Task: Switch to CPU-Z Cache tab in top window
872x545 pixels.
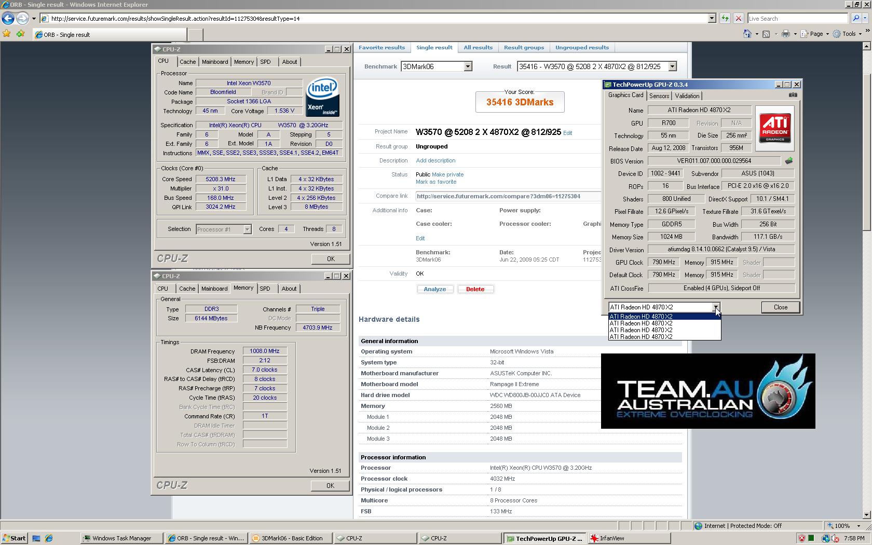Action: [187, 62]
